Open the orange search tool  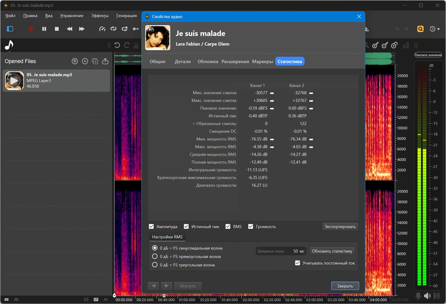pyautogui.click(x=420, y=29)
